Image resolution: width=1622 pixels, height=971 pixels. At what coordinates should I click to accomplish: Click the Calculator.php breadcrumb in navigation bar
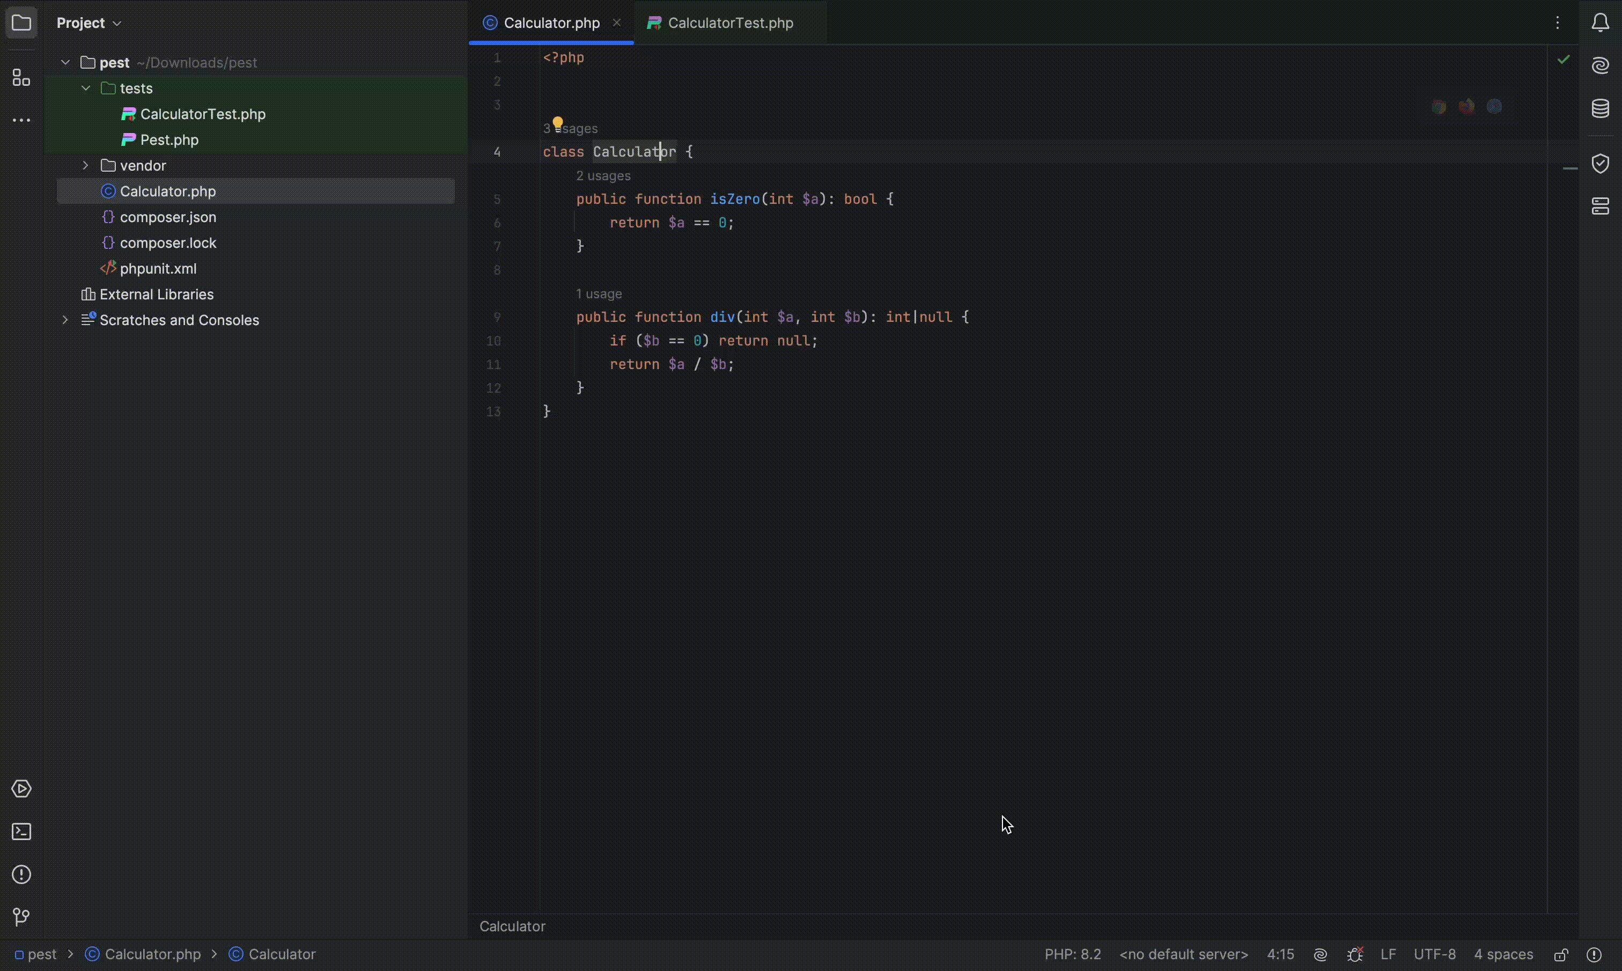144,955
